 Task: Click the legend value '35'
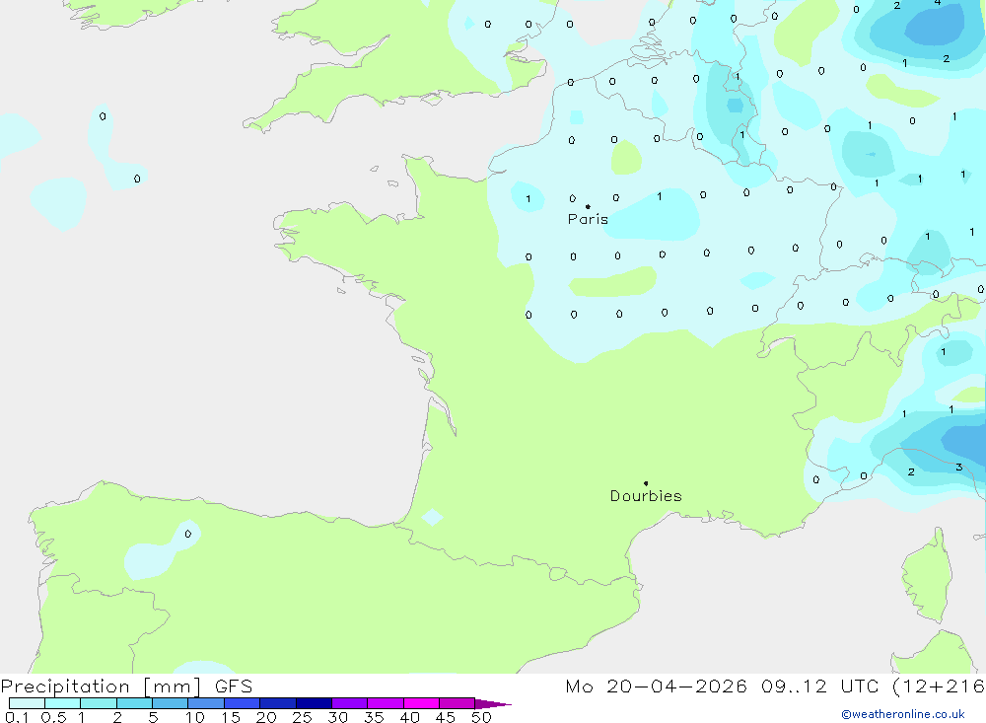coord(374,717)
